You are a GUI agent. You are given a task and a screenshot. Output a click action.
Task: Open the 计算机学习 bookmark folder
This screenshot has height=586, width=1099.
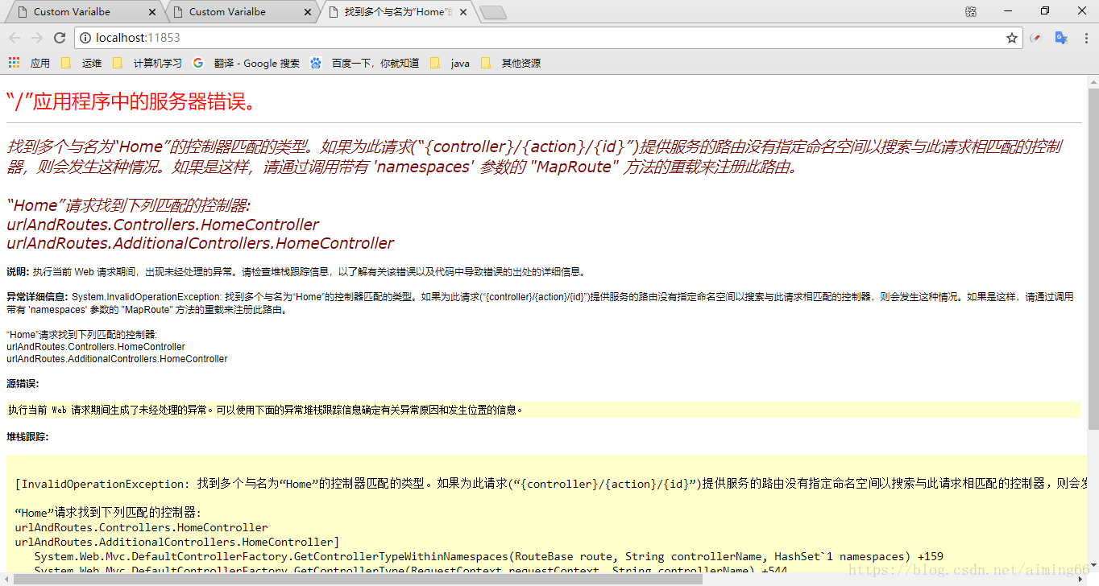[147, 63]
